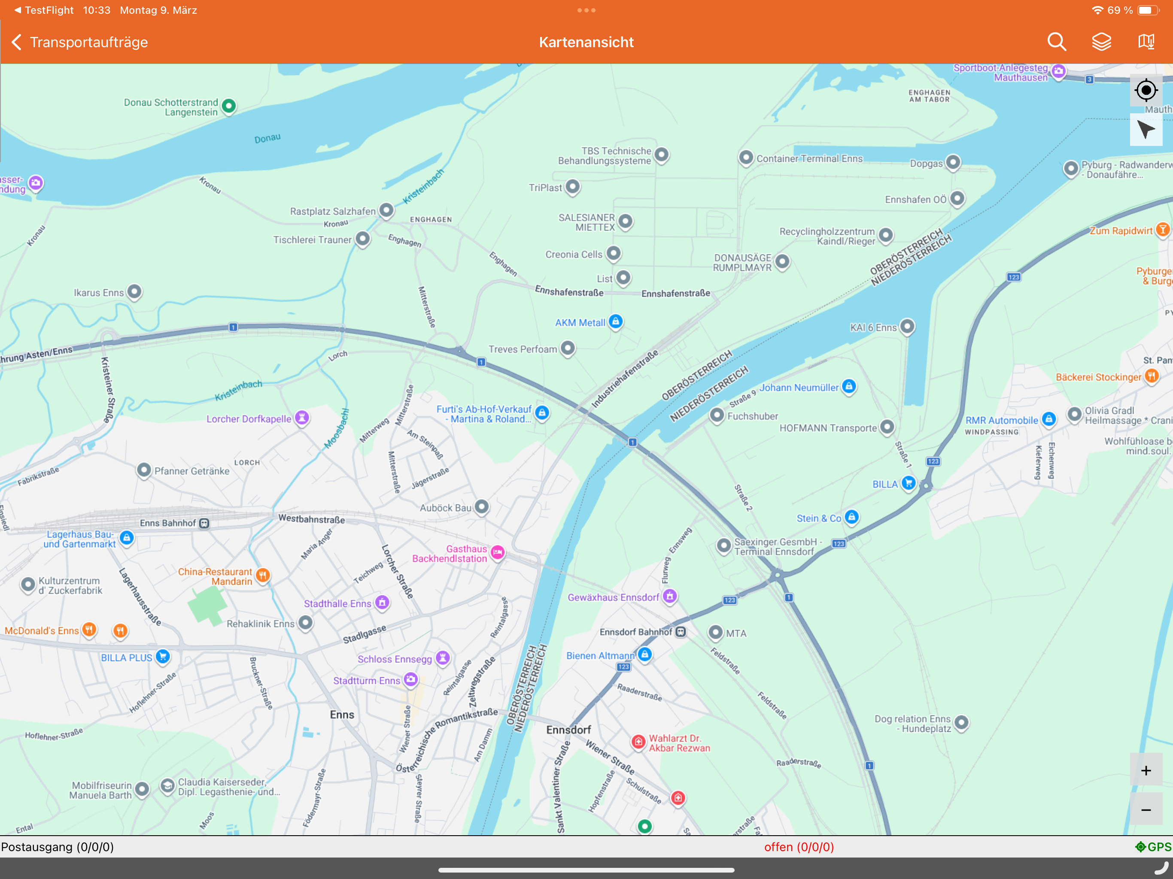Select DONAUSÄGE RUMPLMAYR pin
This screenshot has height=879, width=1173.
782,261
